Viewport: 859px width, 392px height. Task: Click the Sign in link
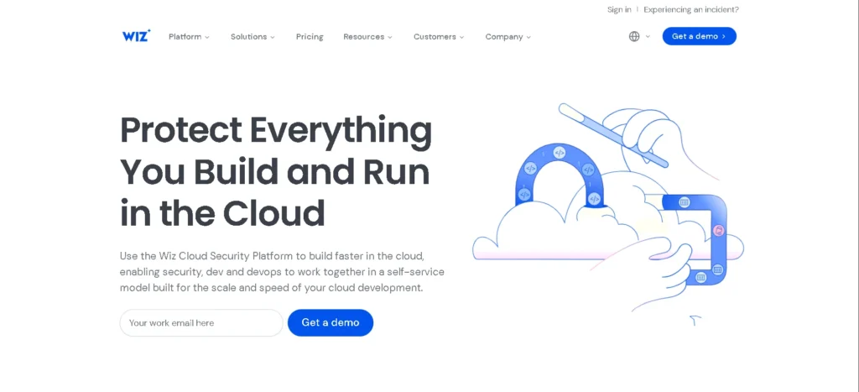(619, 10)
